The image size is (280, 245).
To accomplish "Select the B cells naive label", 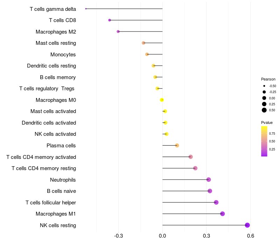I will 62,191.
